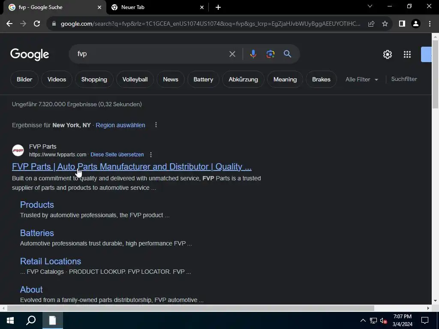Click Region auswählen link

click(x=120, y=125)
